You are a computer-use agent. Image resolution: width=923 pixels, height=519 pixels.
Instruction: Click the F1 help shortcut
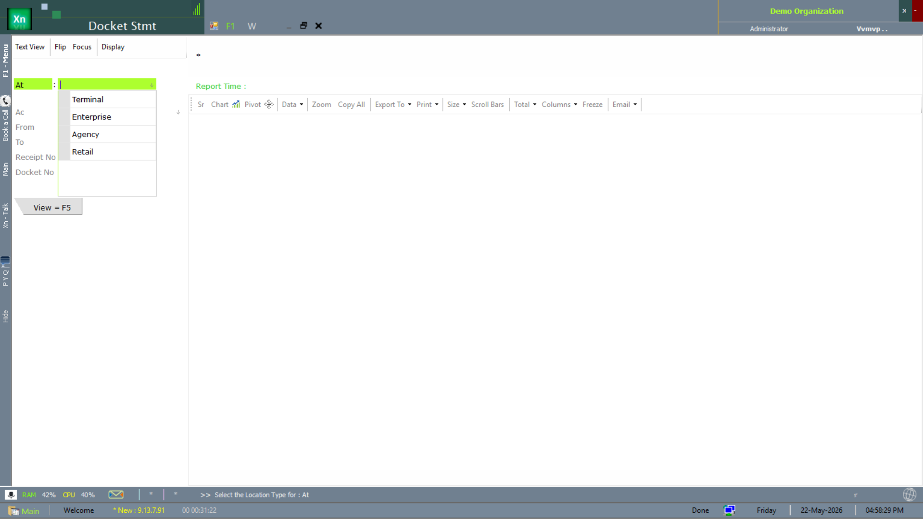(230, 26)
